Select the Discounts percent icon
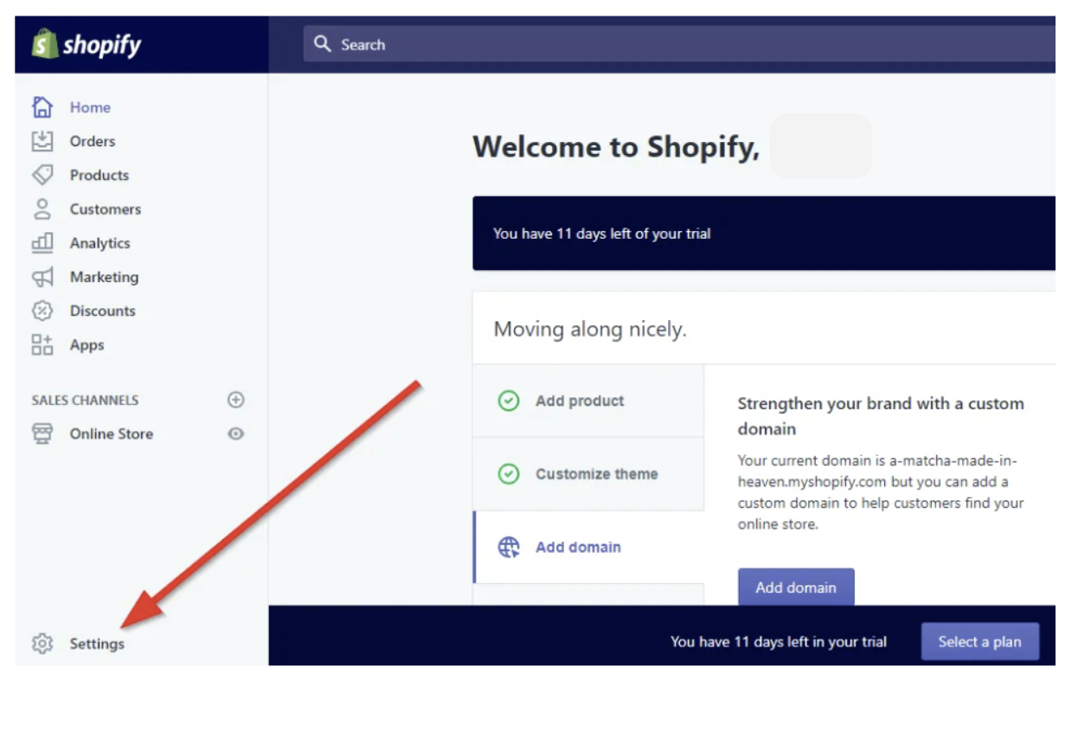Image resolution: width=1091 pixels, height=745 pixels. 42,311
